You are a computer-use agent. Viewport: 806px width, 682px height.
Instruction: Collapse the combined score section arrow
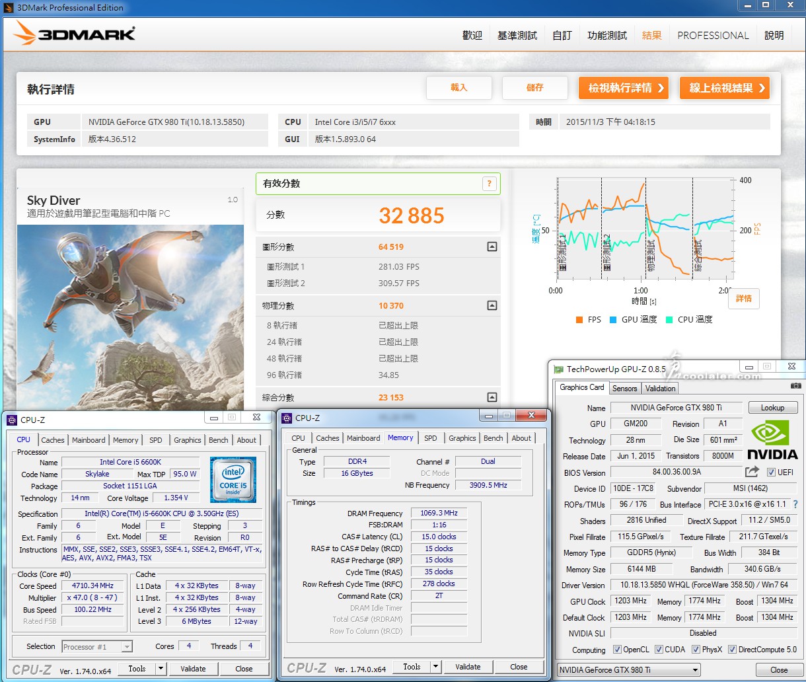pos(492,397)
